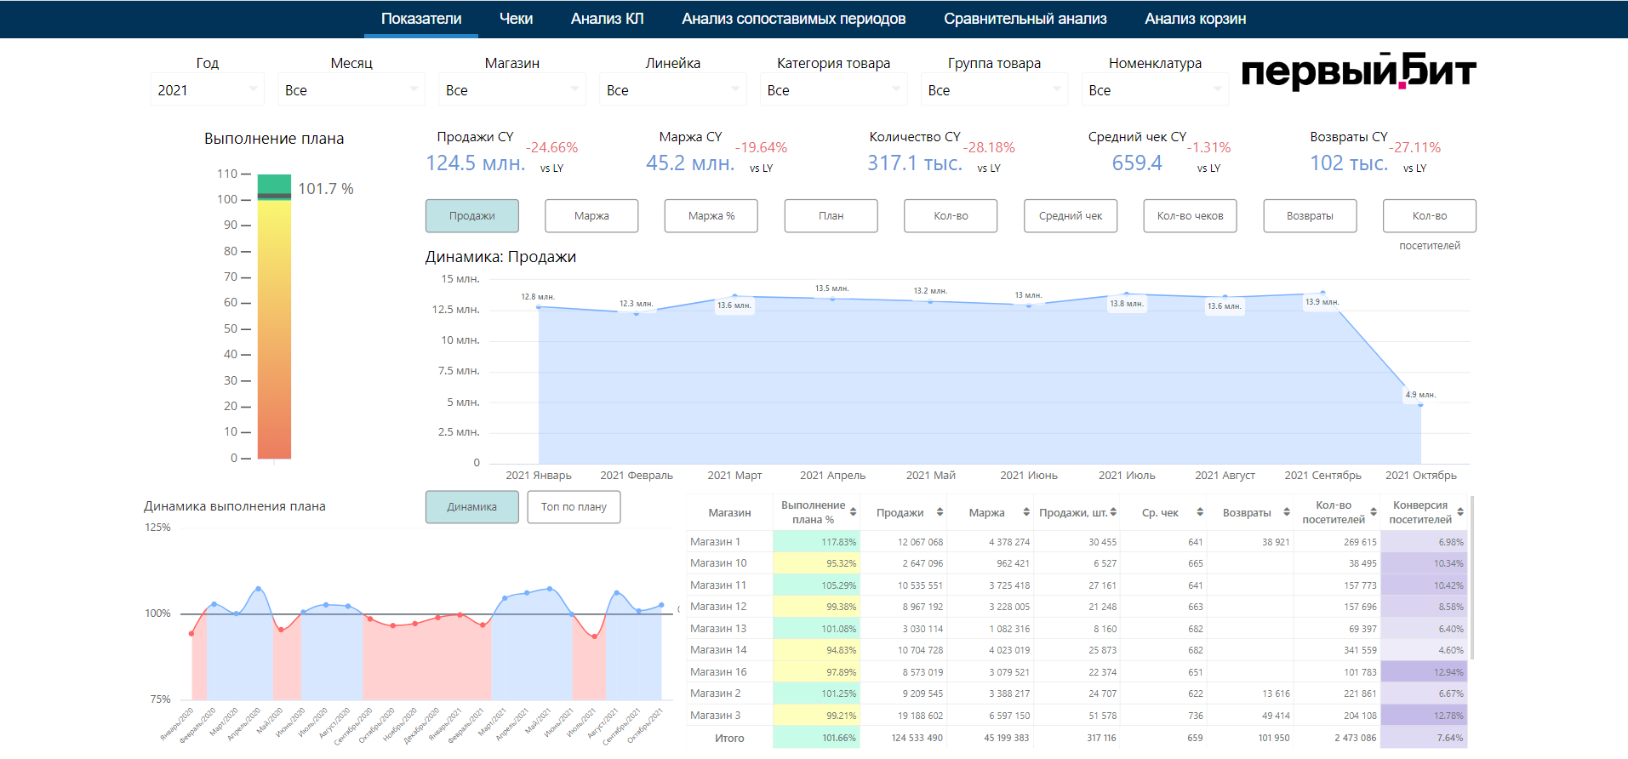Image resolution: width=1628 pixels, height=759 pixels.
Task: Expand the Группа товара dropdown
Action: pyautogui.click(x=994, y=89)
